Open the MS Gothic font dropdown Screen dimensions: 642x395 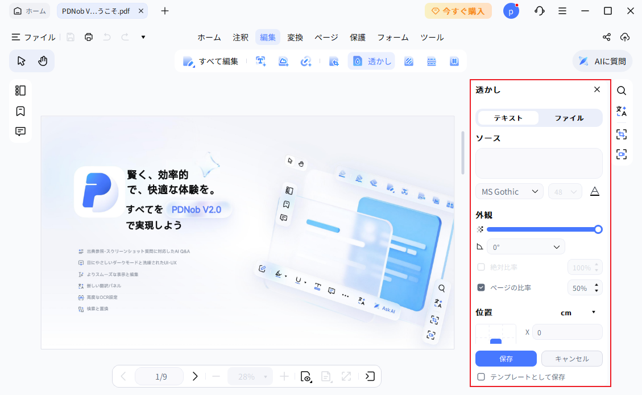point(509,191)
